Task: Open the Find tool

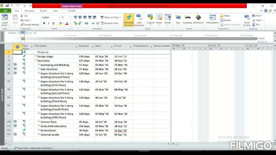Action: (257, 16)
